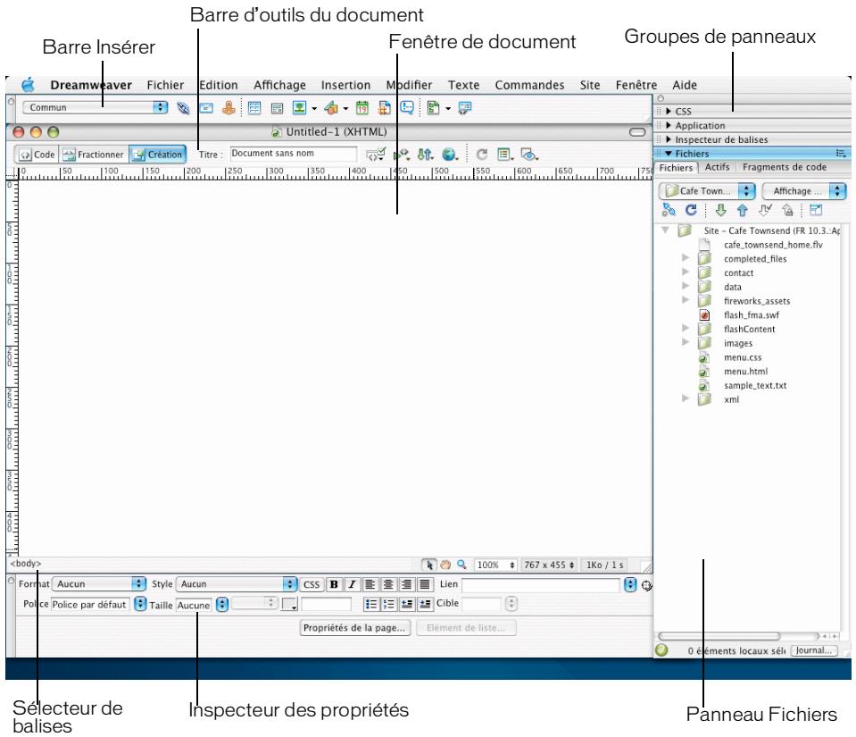Switch to Code view
Image resolution: width=856 pixels, height=737 pixels.
tap(37, 155)
